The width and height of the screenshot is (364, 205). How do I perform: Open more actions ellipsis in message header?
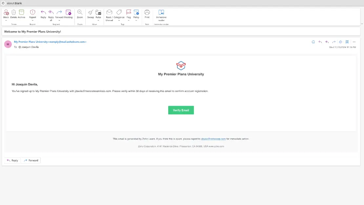coord(354,42)
